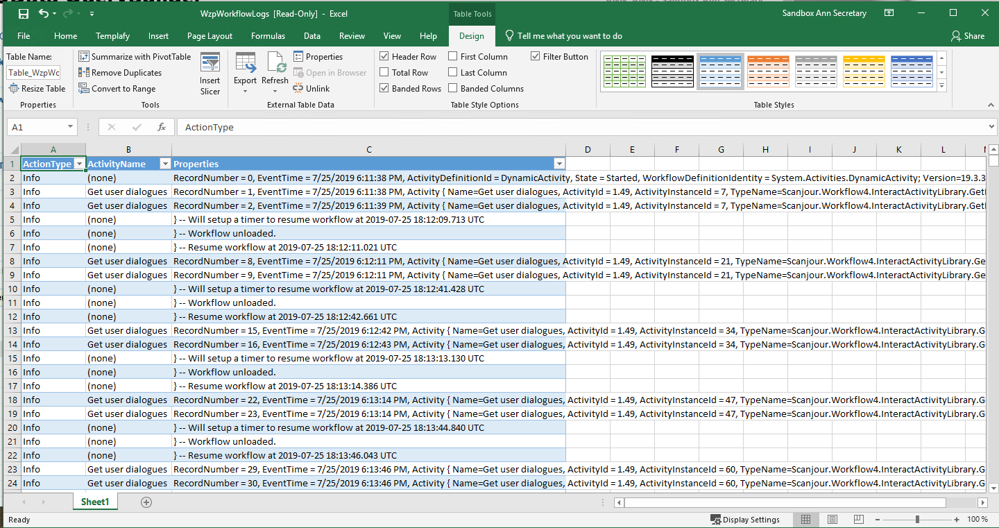Switch to Page Break Preview view
Image resolution: width=999 pixels, height=528 pixels.
pyautogui.click(x=859, y=520)
